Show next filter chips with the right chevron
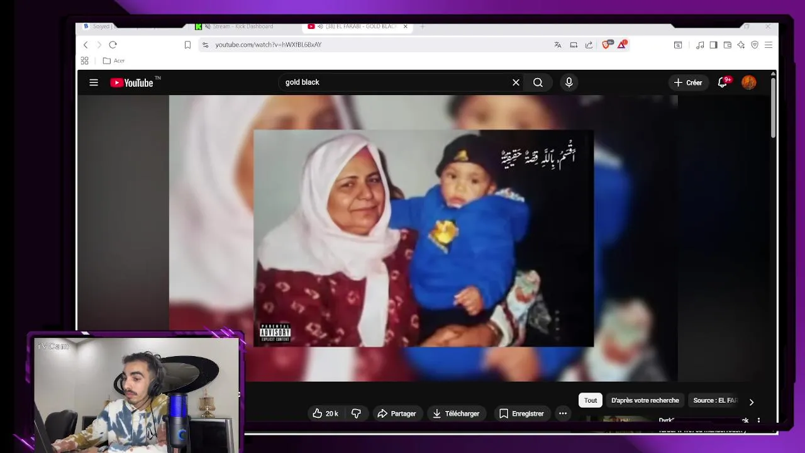 tap(751, 401)
